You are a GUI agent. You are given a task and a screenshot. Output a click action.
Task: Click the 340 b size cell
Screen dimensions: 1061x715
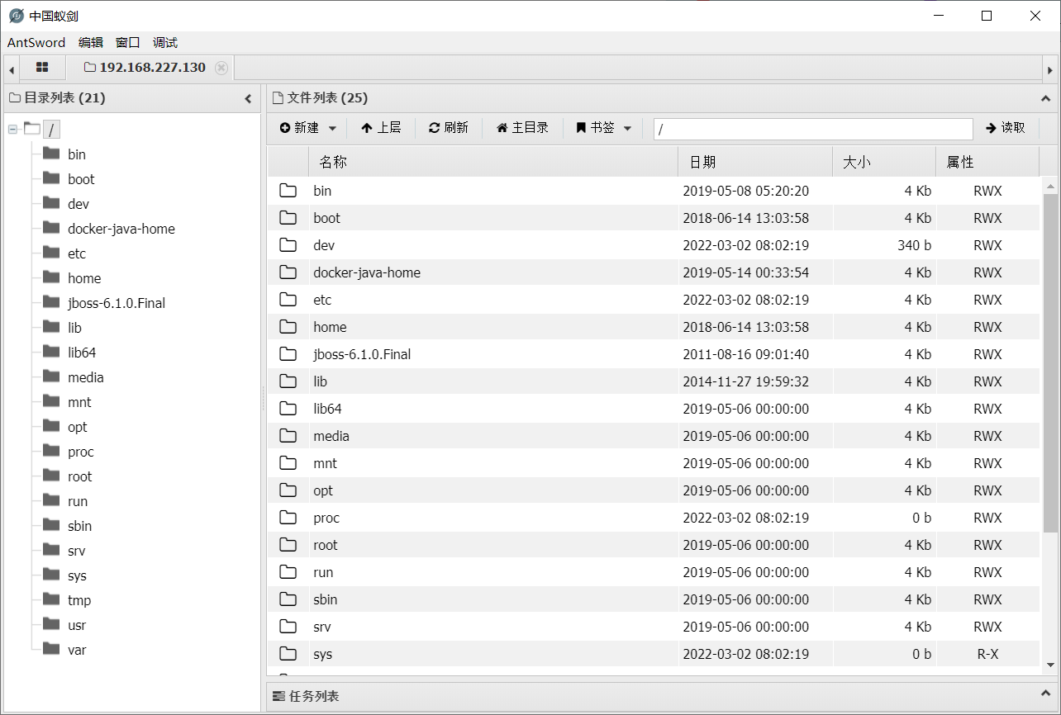[x=914, y=245]
